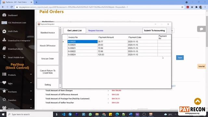This screenshot has height=117, width=208.
Task: Open Visual Studio Code from taskbar
Action: [x=63, y=114]
